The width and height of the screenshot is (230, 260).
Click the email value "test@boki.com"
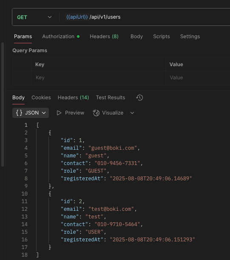coord(111,209)
